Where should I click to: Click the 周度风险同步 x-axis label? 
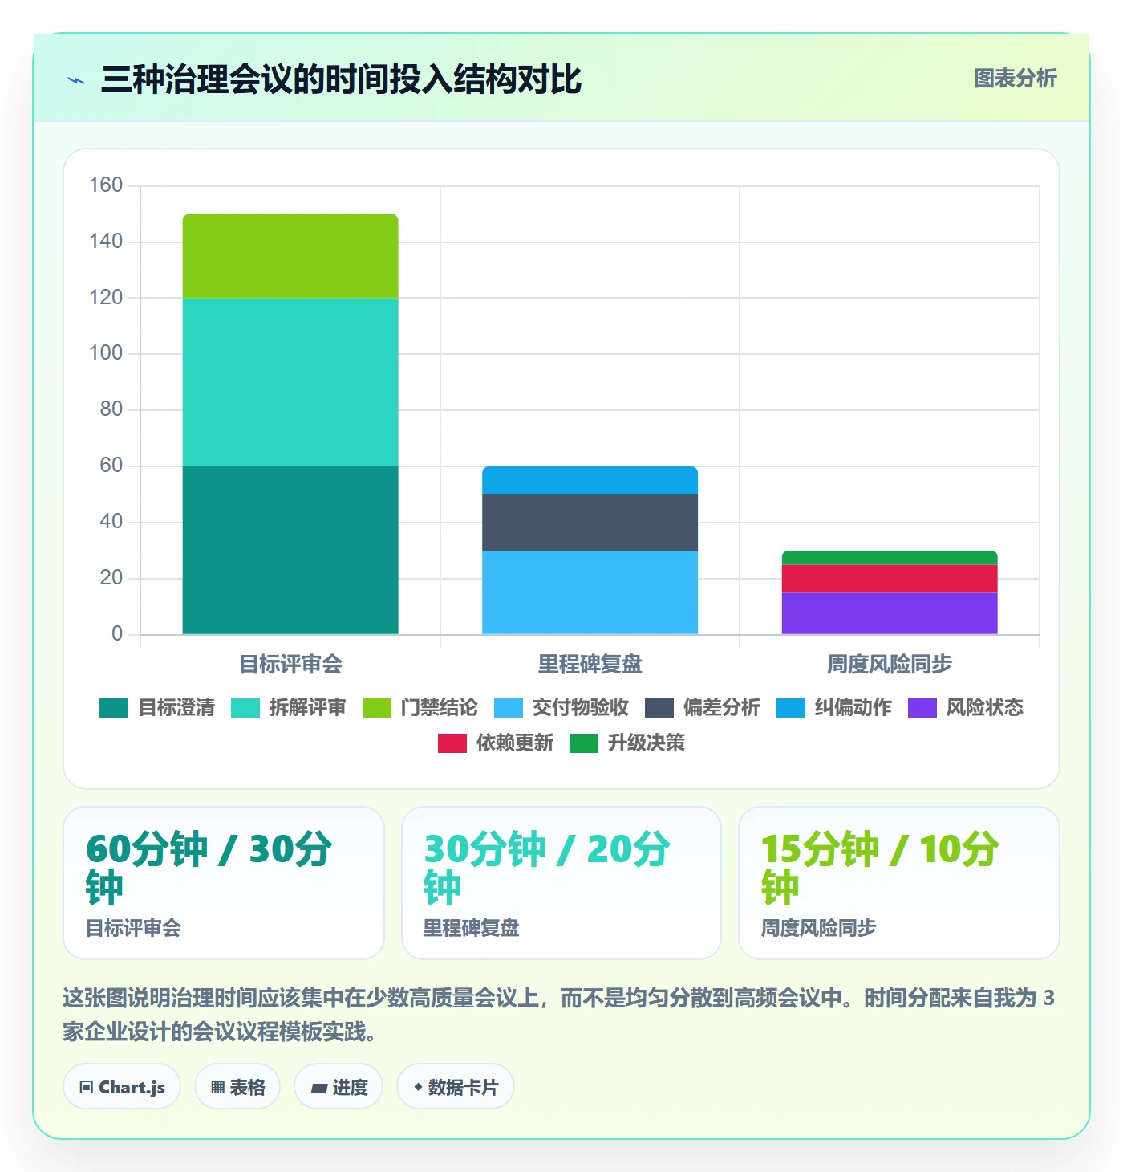[x=890, y=664]
